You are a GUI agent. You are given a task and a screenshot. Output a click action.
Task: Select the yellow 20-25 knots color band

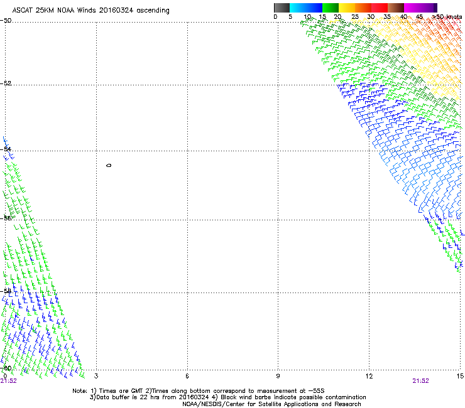pyautogui.click(x=347, y=8)
